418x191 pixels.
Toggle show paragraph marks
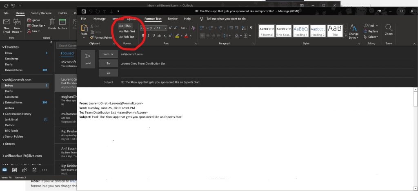[251, 28]
